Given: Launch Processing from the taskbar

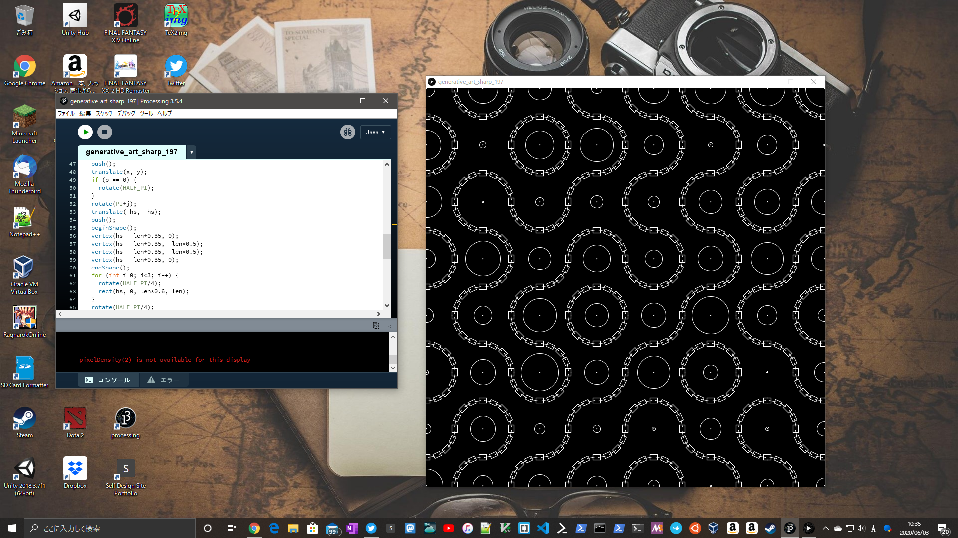Looking at the screenshot, I should 788,528.
